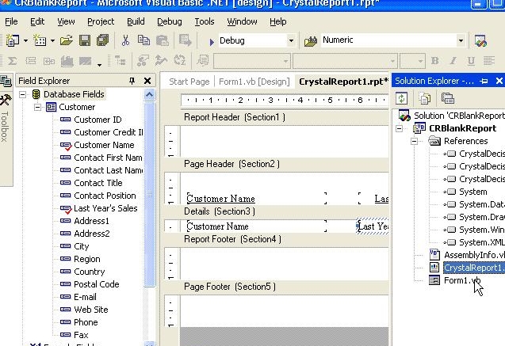Click the Open File toolbar icon
Image resolution: width=505 pixels, height=346 pixels.
click(67, 40)
